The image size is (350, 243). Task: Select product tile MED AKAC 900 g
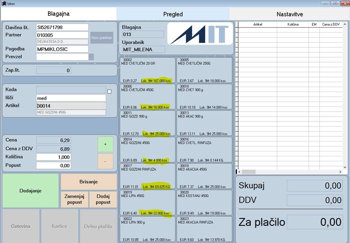click(x=204, y=123)
